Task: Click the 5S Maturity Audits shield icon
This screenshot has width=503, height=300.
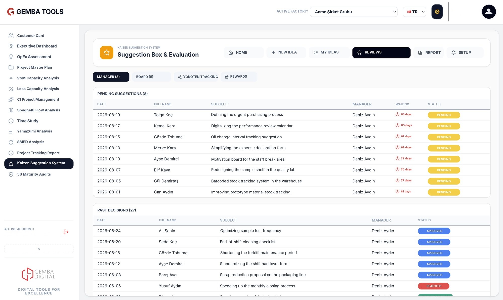Action: coord(11,174)
